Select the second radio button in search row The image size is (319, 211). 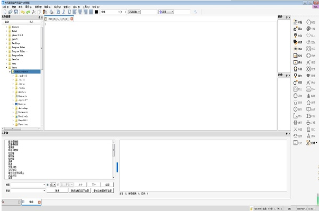(x=58, y=185)
